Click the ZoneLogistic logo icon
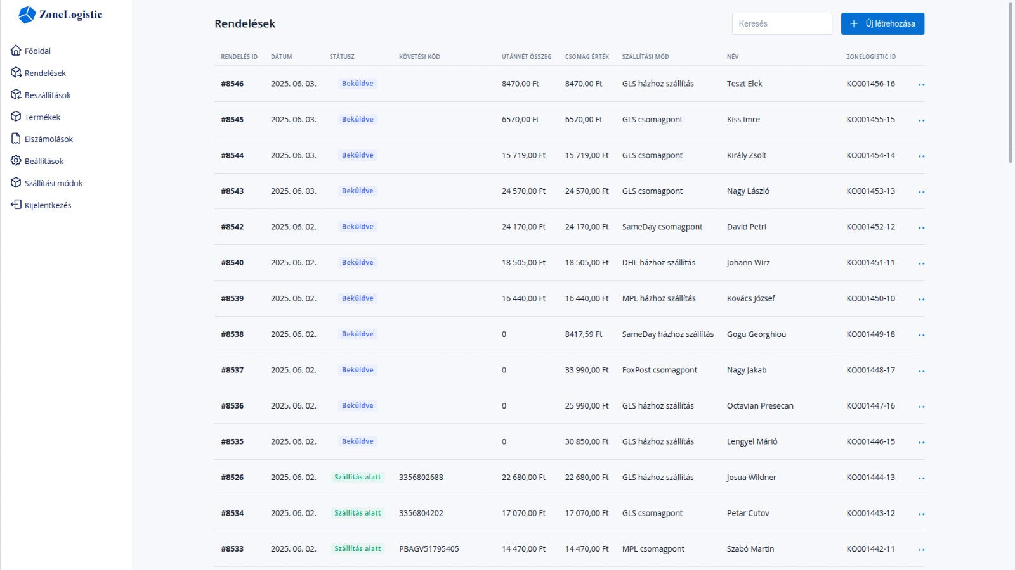The width and height of the screenshot is (1015, 570). click(27, 15)
